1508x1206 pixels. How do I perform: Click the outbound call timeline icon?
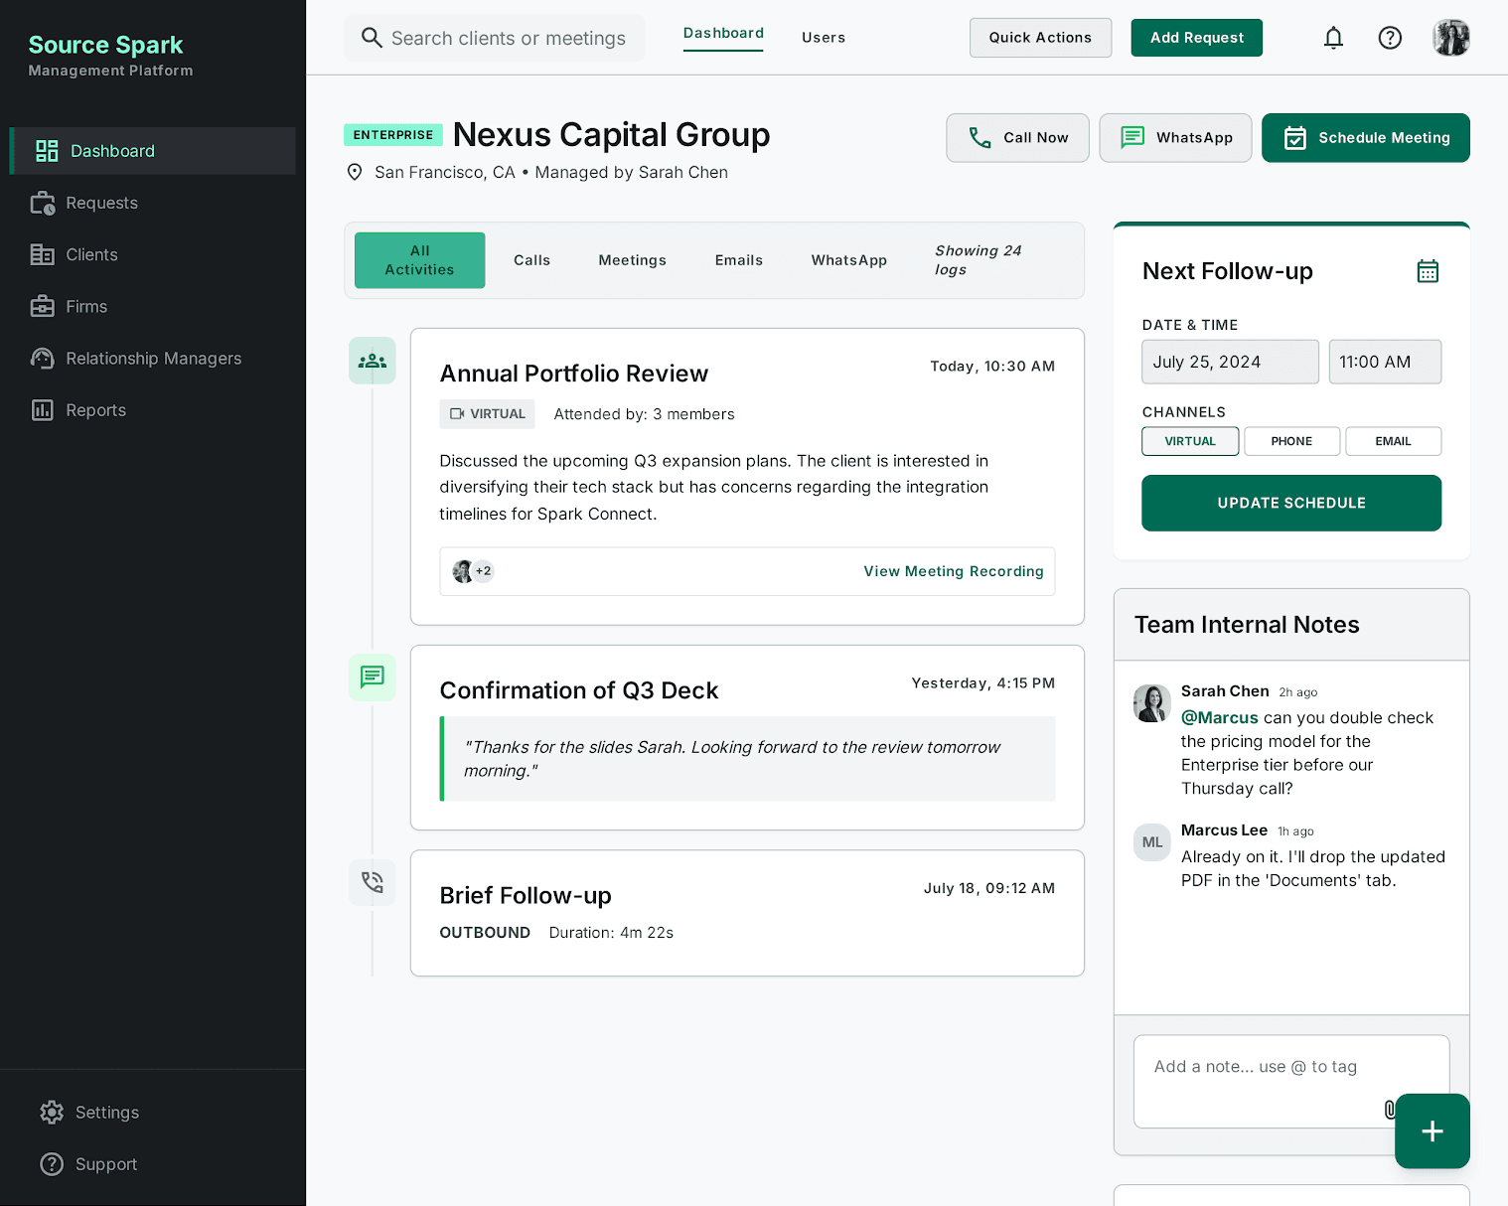tap(373, 882)
